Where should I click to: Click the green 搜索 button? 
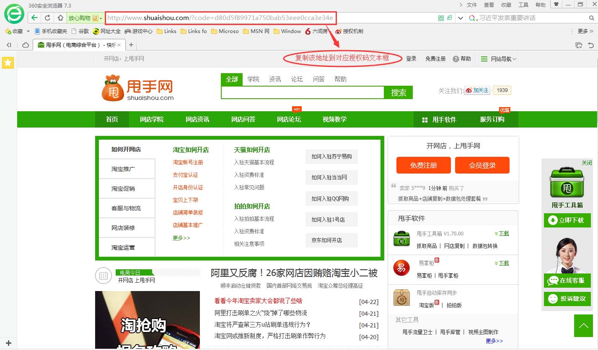click(399, 92)
